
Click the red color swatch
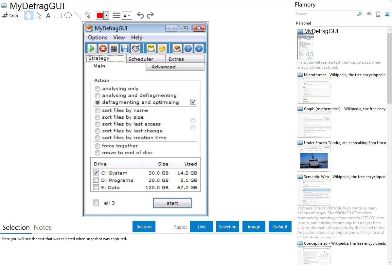tap(100, 15)
